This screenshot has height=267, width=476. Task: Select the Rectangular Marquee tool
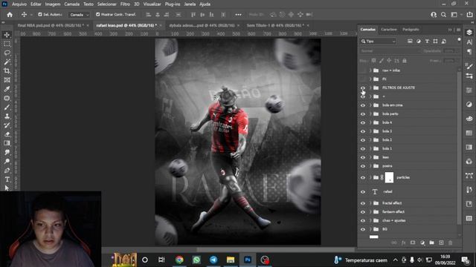click(7, 44)
